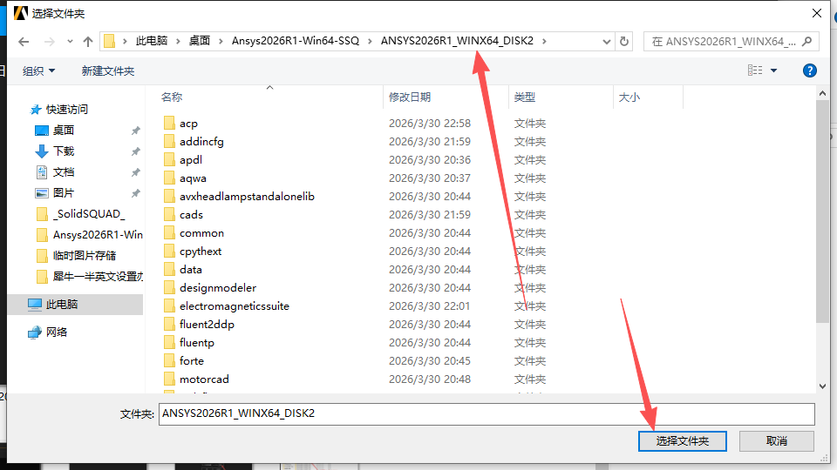Click the search magnifier icon
Image resolution: width=837 pixels, height=470 pixels.
(x=807, y=41)
